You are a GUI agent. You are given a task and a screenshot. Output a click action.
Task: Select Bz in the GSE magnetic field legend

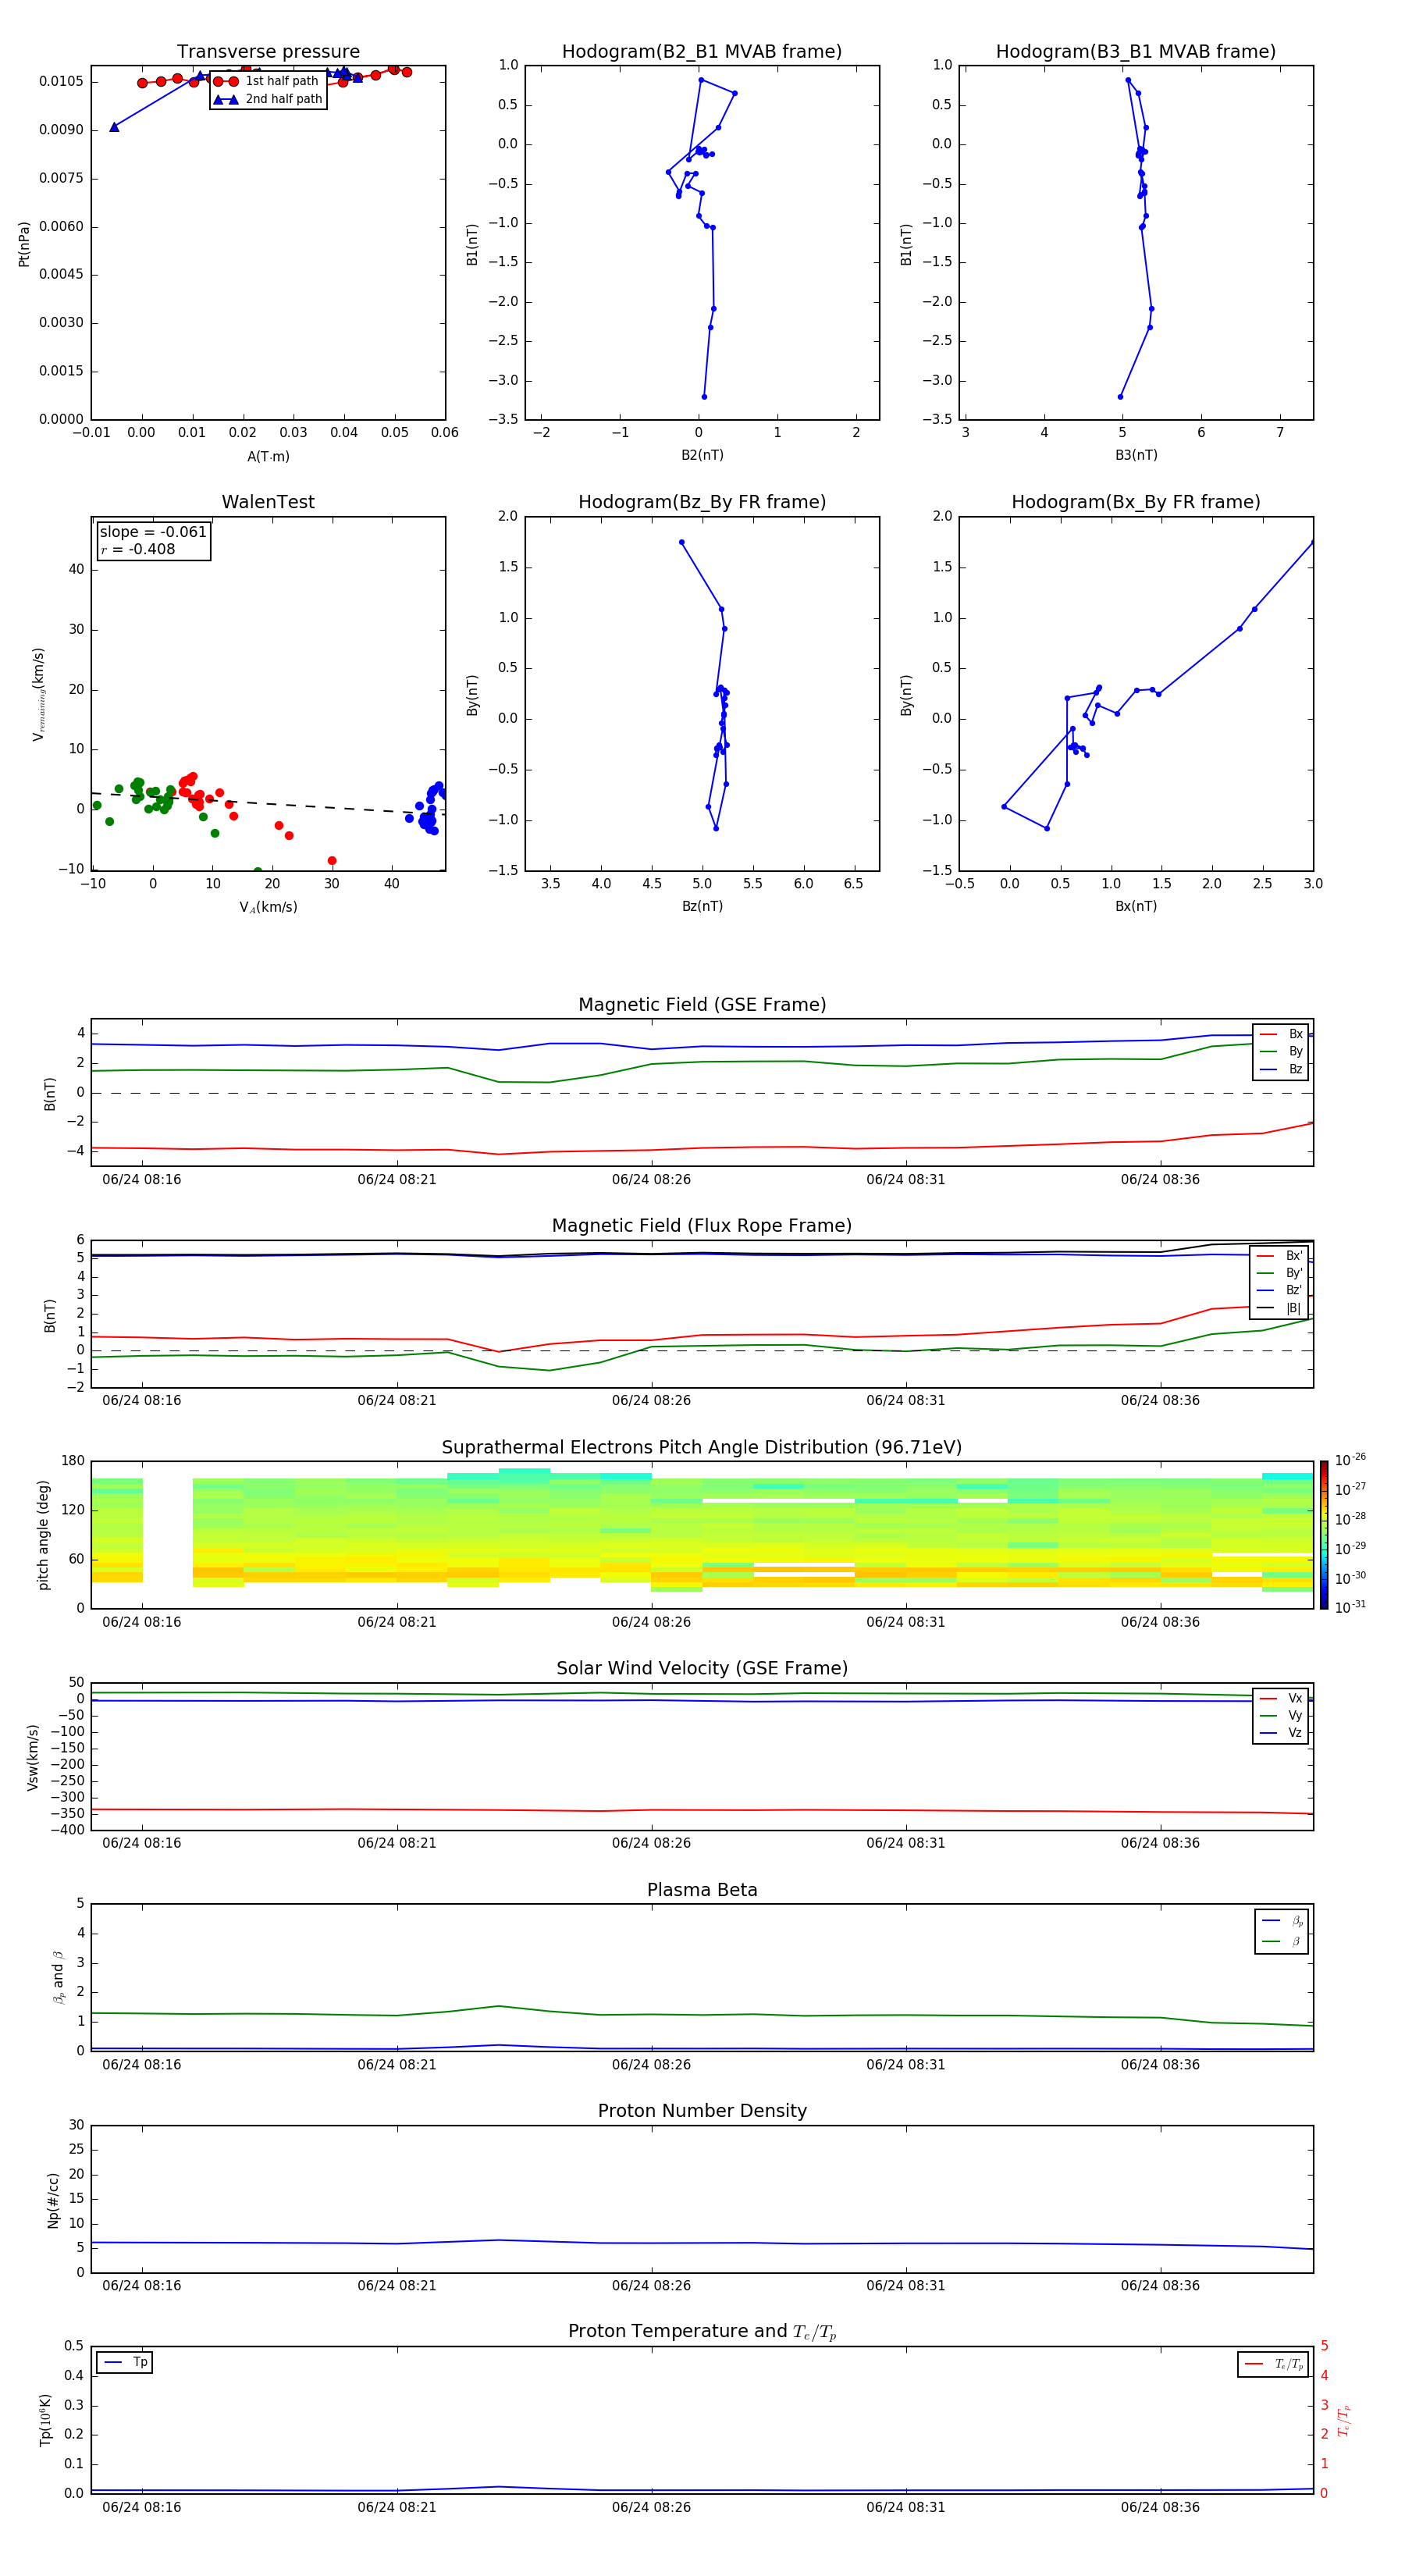1281,1070
